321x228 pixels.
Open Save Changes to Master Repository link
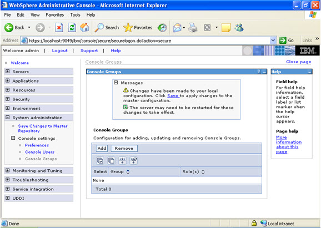43,128
